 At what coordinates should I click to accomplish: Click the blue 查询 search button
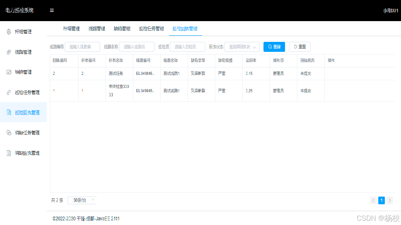pyautogui.click(x=274, y=47)
